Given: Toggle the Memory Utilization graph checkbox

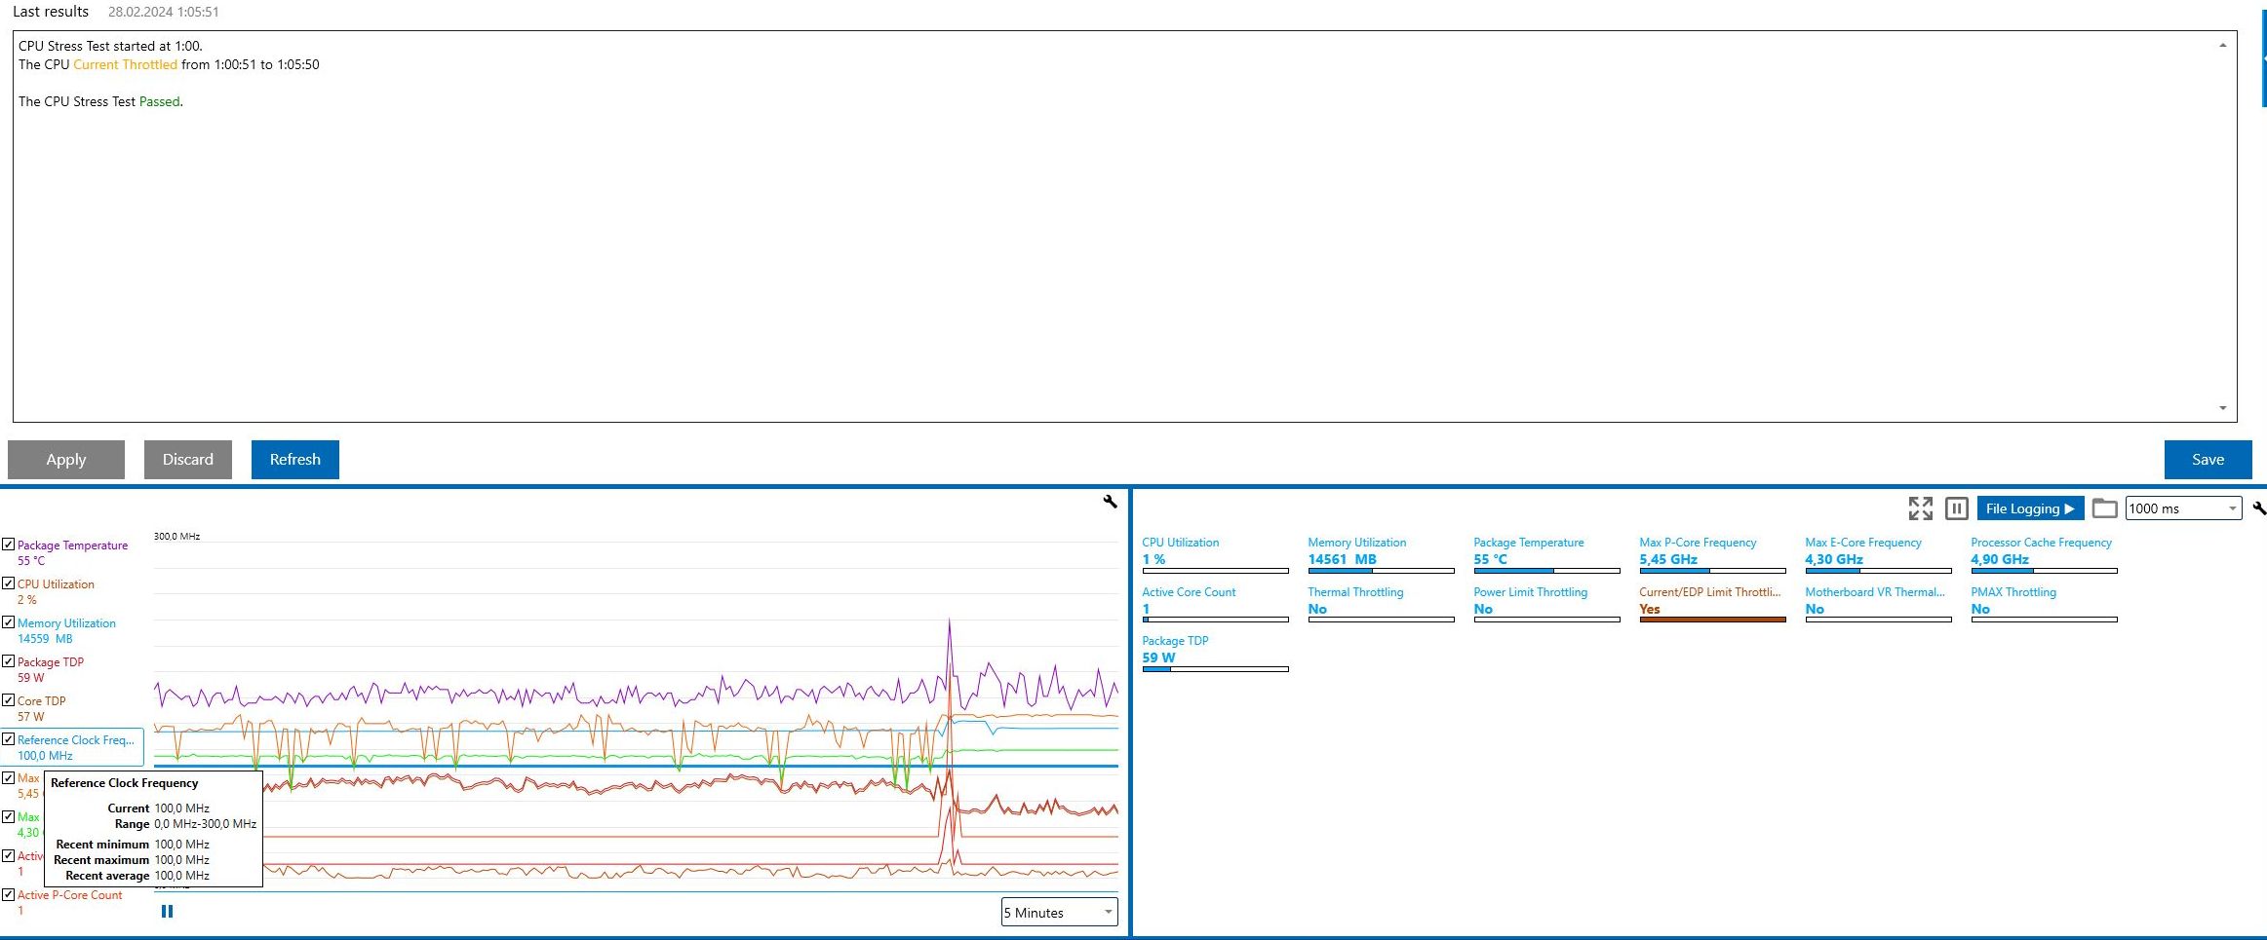Looking at the screenshot, I should [8, 622].
